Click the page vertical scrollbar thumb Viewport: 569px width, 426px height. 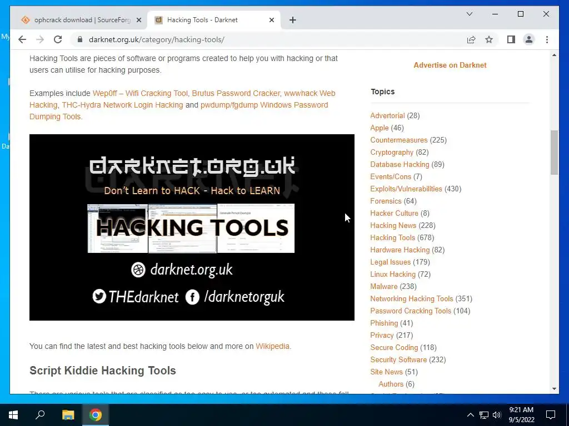[x=554, y=153]
